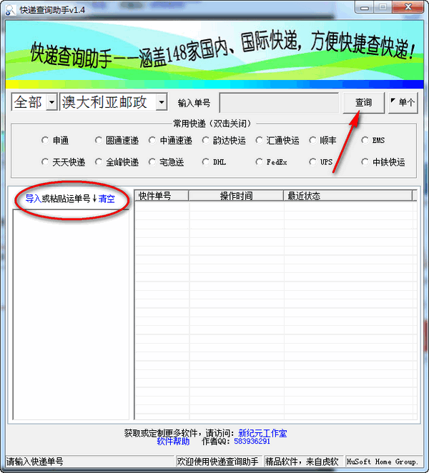
Task: Click the 最近状态 column header
Action: click(347, 196)
